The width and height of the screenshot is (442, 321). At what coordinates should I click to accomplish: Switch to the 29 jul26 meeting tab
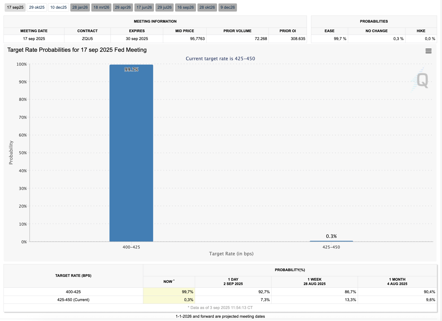coord(165,7)
